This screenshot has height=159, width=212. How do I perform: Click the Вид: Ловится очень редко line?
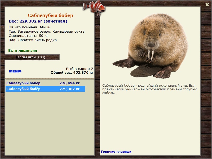coord(33,40)
